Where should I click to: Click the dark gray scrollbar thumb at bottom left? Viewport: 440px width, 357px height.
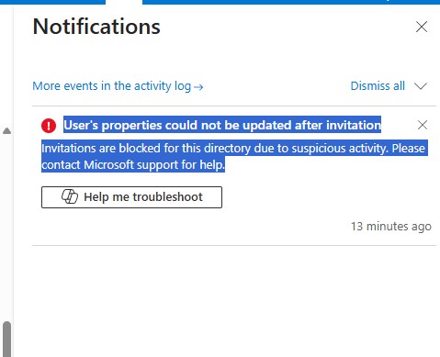tap(6, 339)
